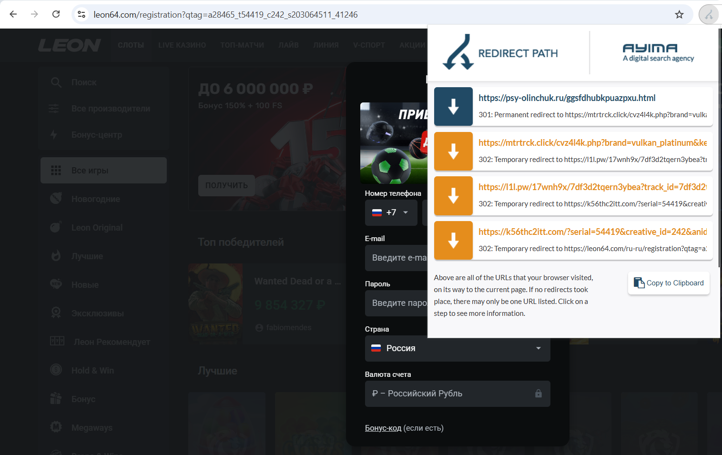The image size is (722, 455).
Task: Click the icon beside Леон Рекомендует
Action: pyautogui.click(x=57, y=341)
